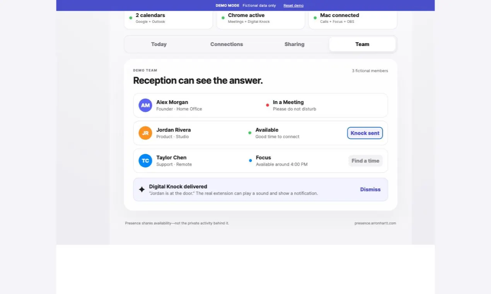Click the blue Focus status dot
The width and height of the screenshot is (491, 294).
click(251, 161)
